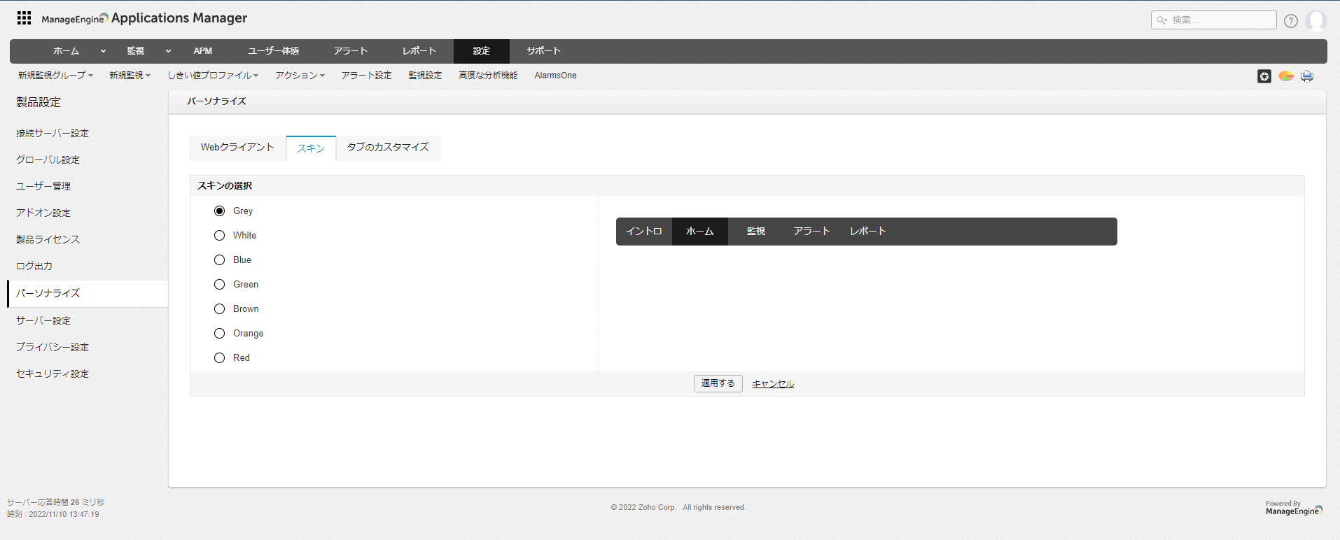1340x540 pixels.
Task: Select the Red skin color option
Action: point(219,358)
